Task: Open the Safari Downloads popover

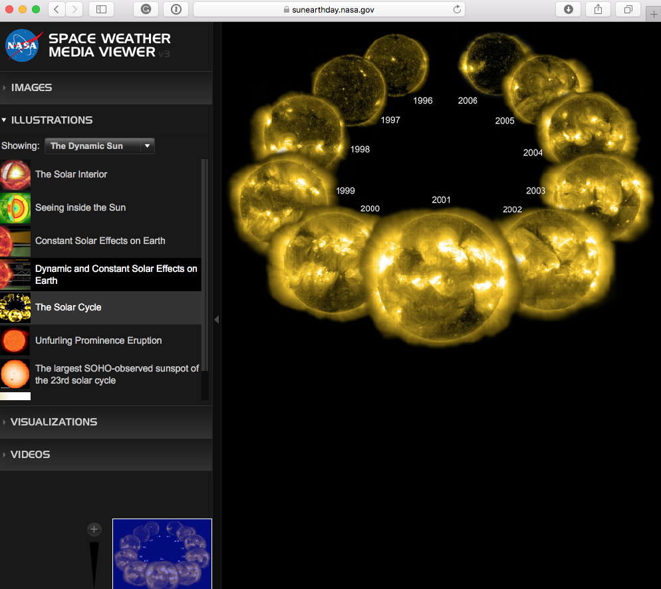Action: pyautogui.click(x=567, y=9)
